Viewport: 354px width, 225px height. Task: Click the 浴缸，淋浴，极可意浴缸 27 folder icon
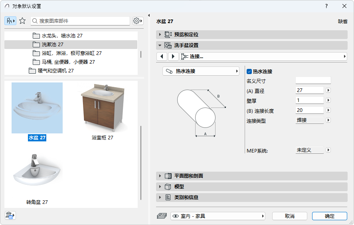(36, 53)
